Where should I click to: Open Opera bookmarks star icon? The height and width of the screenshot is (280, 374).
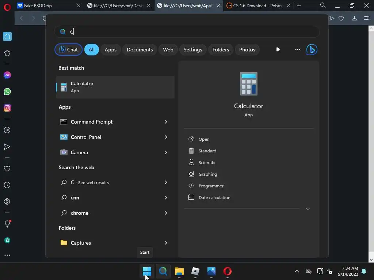[x=7, y=53]
